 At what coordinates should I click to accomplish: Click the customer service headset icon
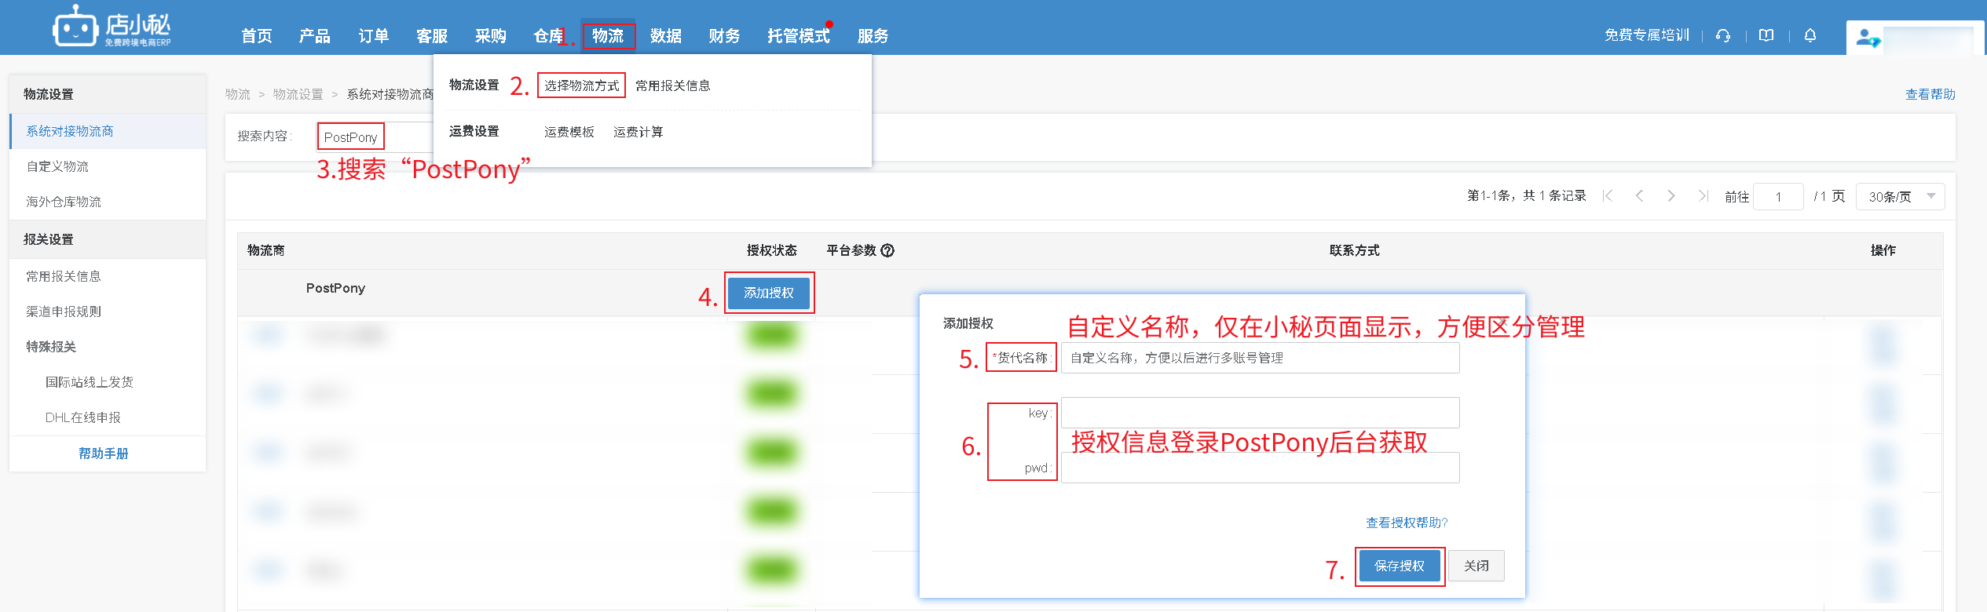(1723, 35)
